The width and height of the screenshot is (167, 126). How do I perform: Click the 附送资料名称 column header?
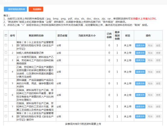[36, 35]
